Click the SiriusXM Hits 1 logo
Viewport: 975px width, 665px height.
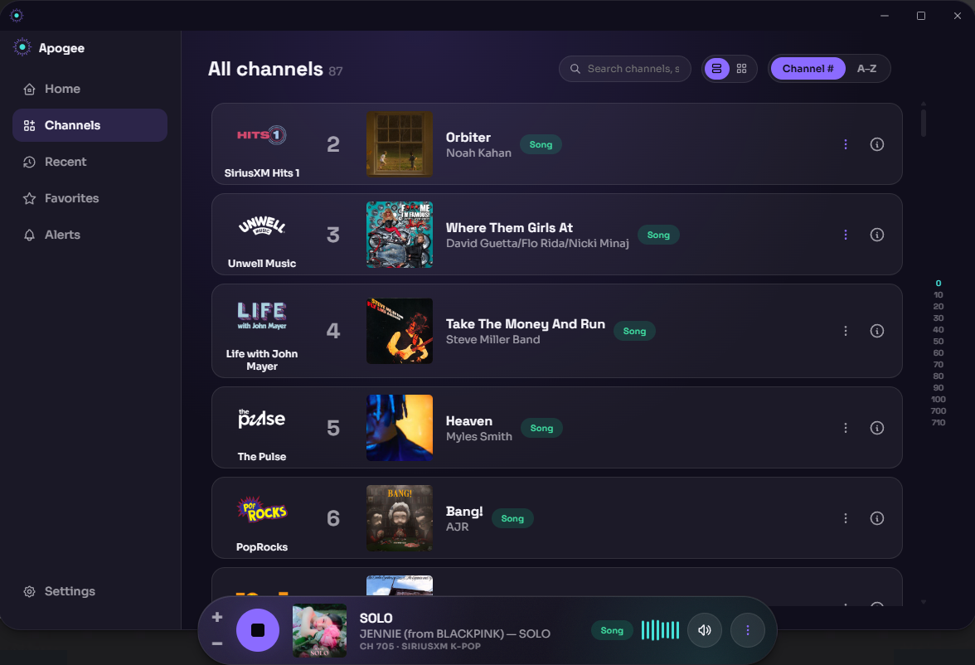coord(262,135)
